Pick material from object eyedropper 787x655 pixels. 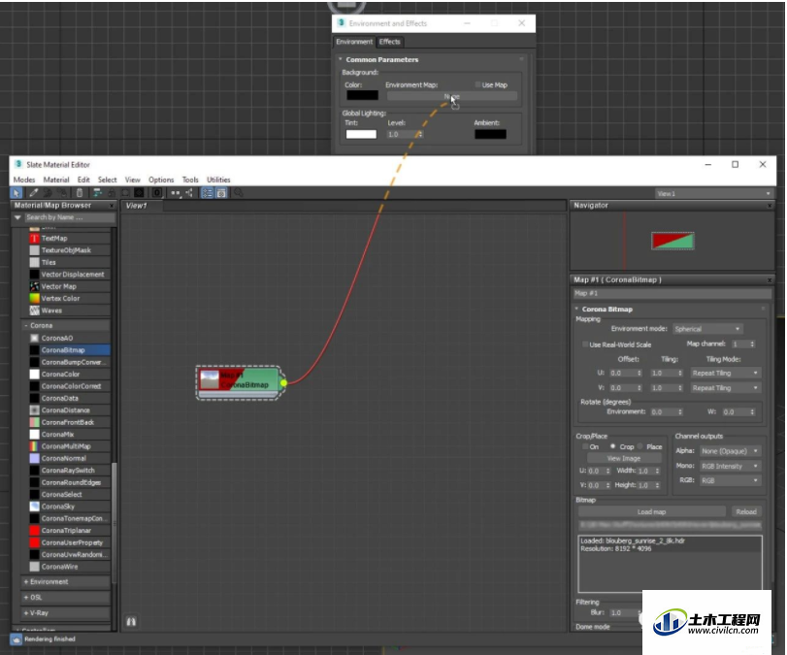[34, 193]
